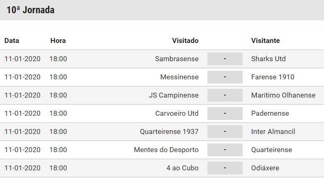The width and height of the screenshot is (324, 179).
Task: Click the Visitado column header
Action: 185,41
